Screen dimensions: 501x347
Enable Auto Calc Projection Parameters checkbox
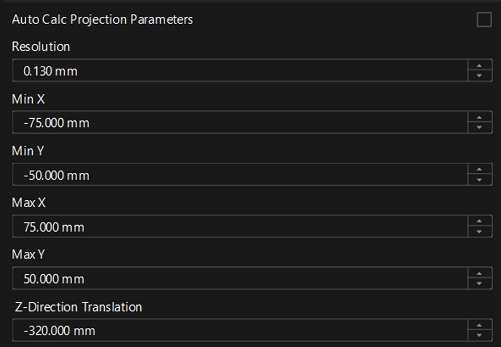coord(484,20)
